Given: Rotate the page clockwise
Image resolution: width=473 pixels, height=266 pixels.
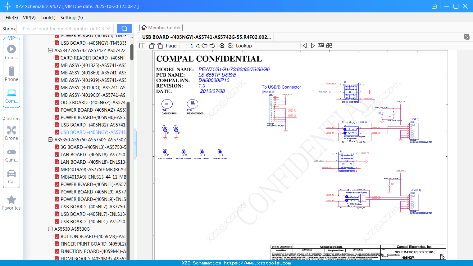Looking at the screenshot, I should pyautogui.click(x=160, y=46).
